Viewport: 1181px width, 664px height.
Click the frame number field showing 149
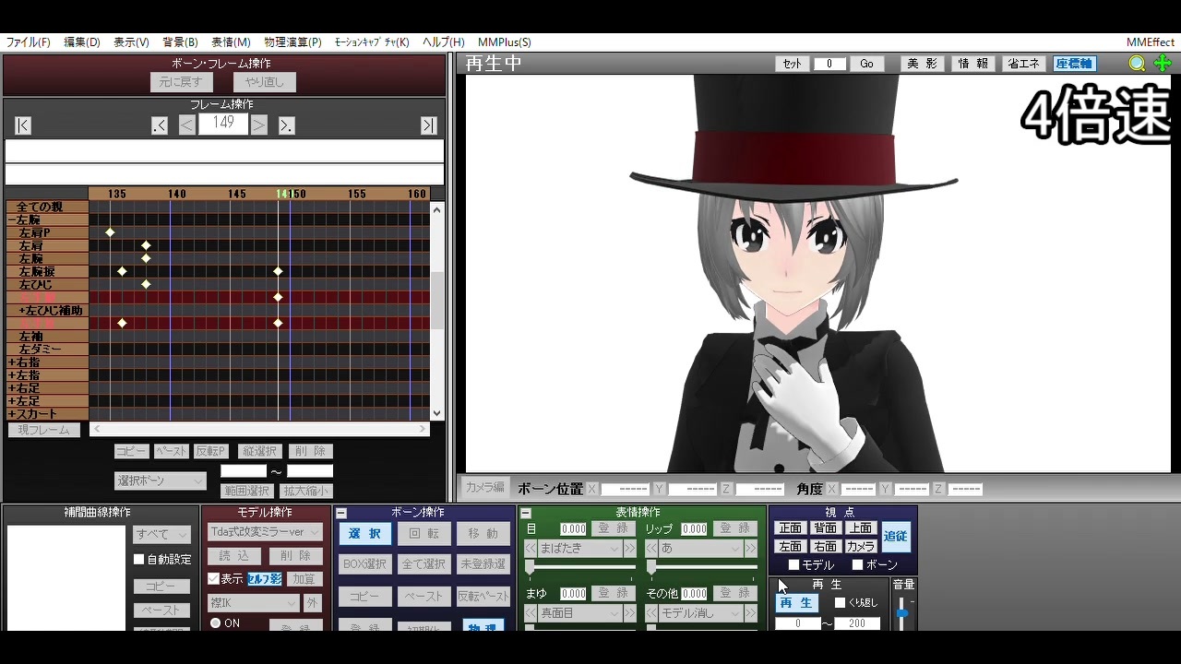[222, 125]
